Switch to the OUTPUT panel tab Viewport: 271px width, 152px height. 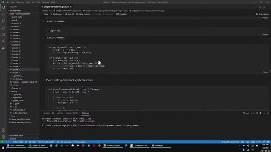coord(60,113)
